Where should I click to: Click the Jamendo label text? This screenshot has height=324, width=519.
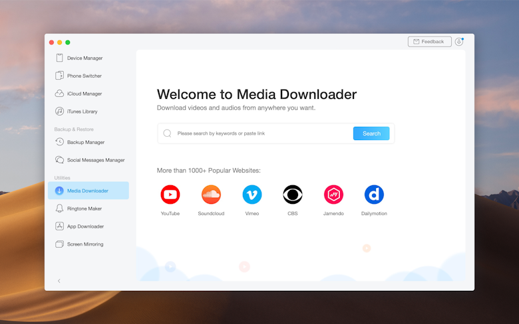(333, 214)
